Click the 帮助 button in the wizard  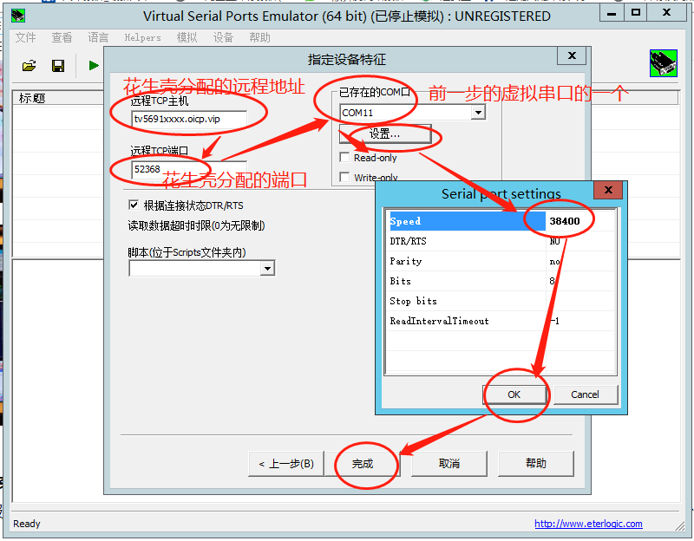[536, 464]
